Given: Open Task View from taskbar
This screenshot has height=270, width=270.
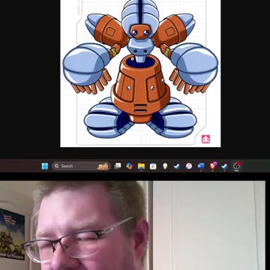Looking at the screenshot, I should pos(118,166).
